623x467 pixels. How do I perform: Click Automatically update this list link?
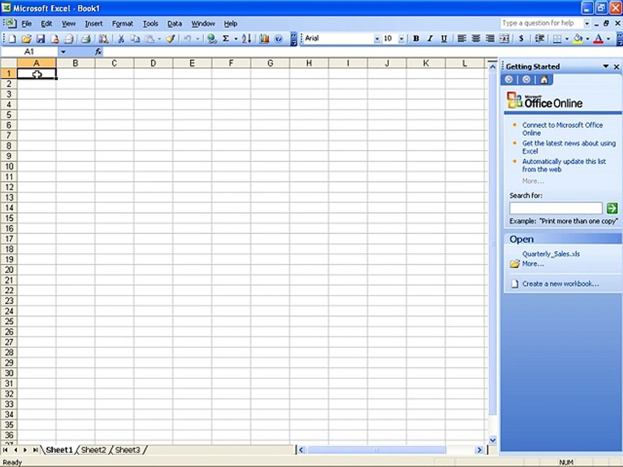(564, 165)
